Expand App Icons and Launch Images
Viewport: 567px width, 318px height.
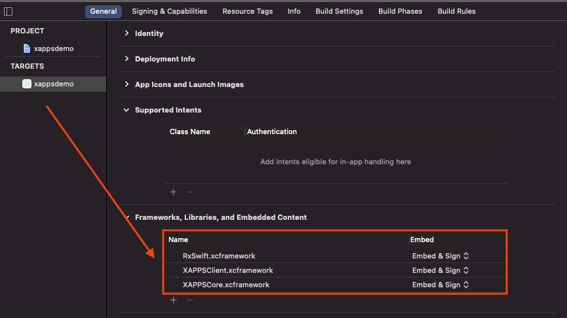pyautogui.click(x=127, y=84)
